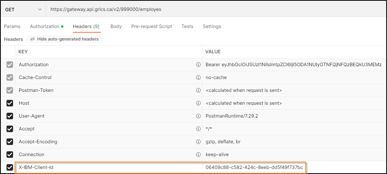Open the Pre-request Script tab
The width and height of the screenshot is (387, 174).
pos(151,26)
